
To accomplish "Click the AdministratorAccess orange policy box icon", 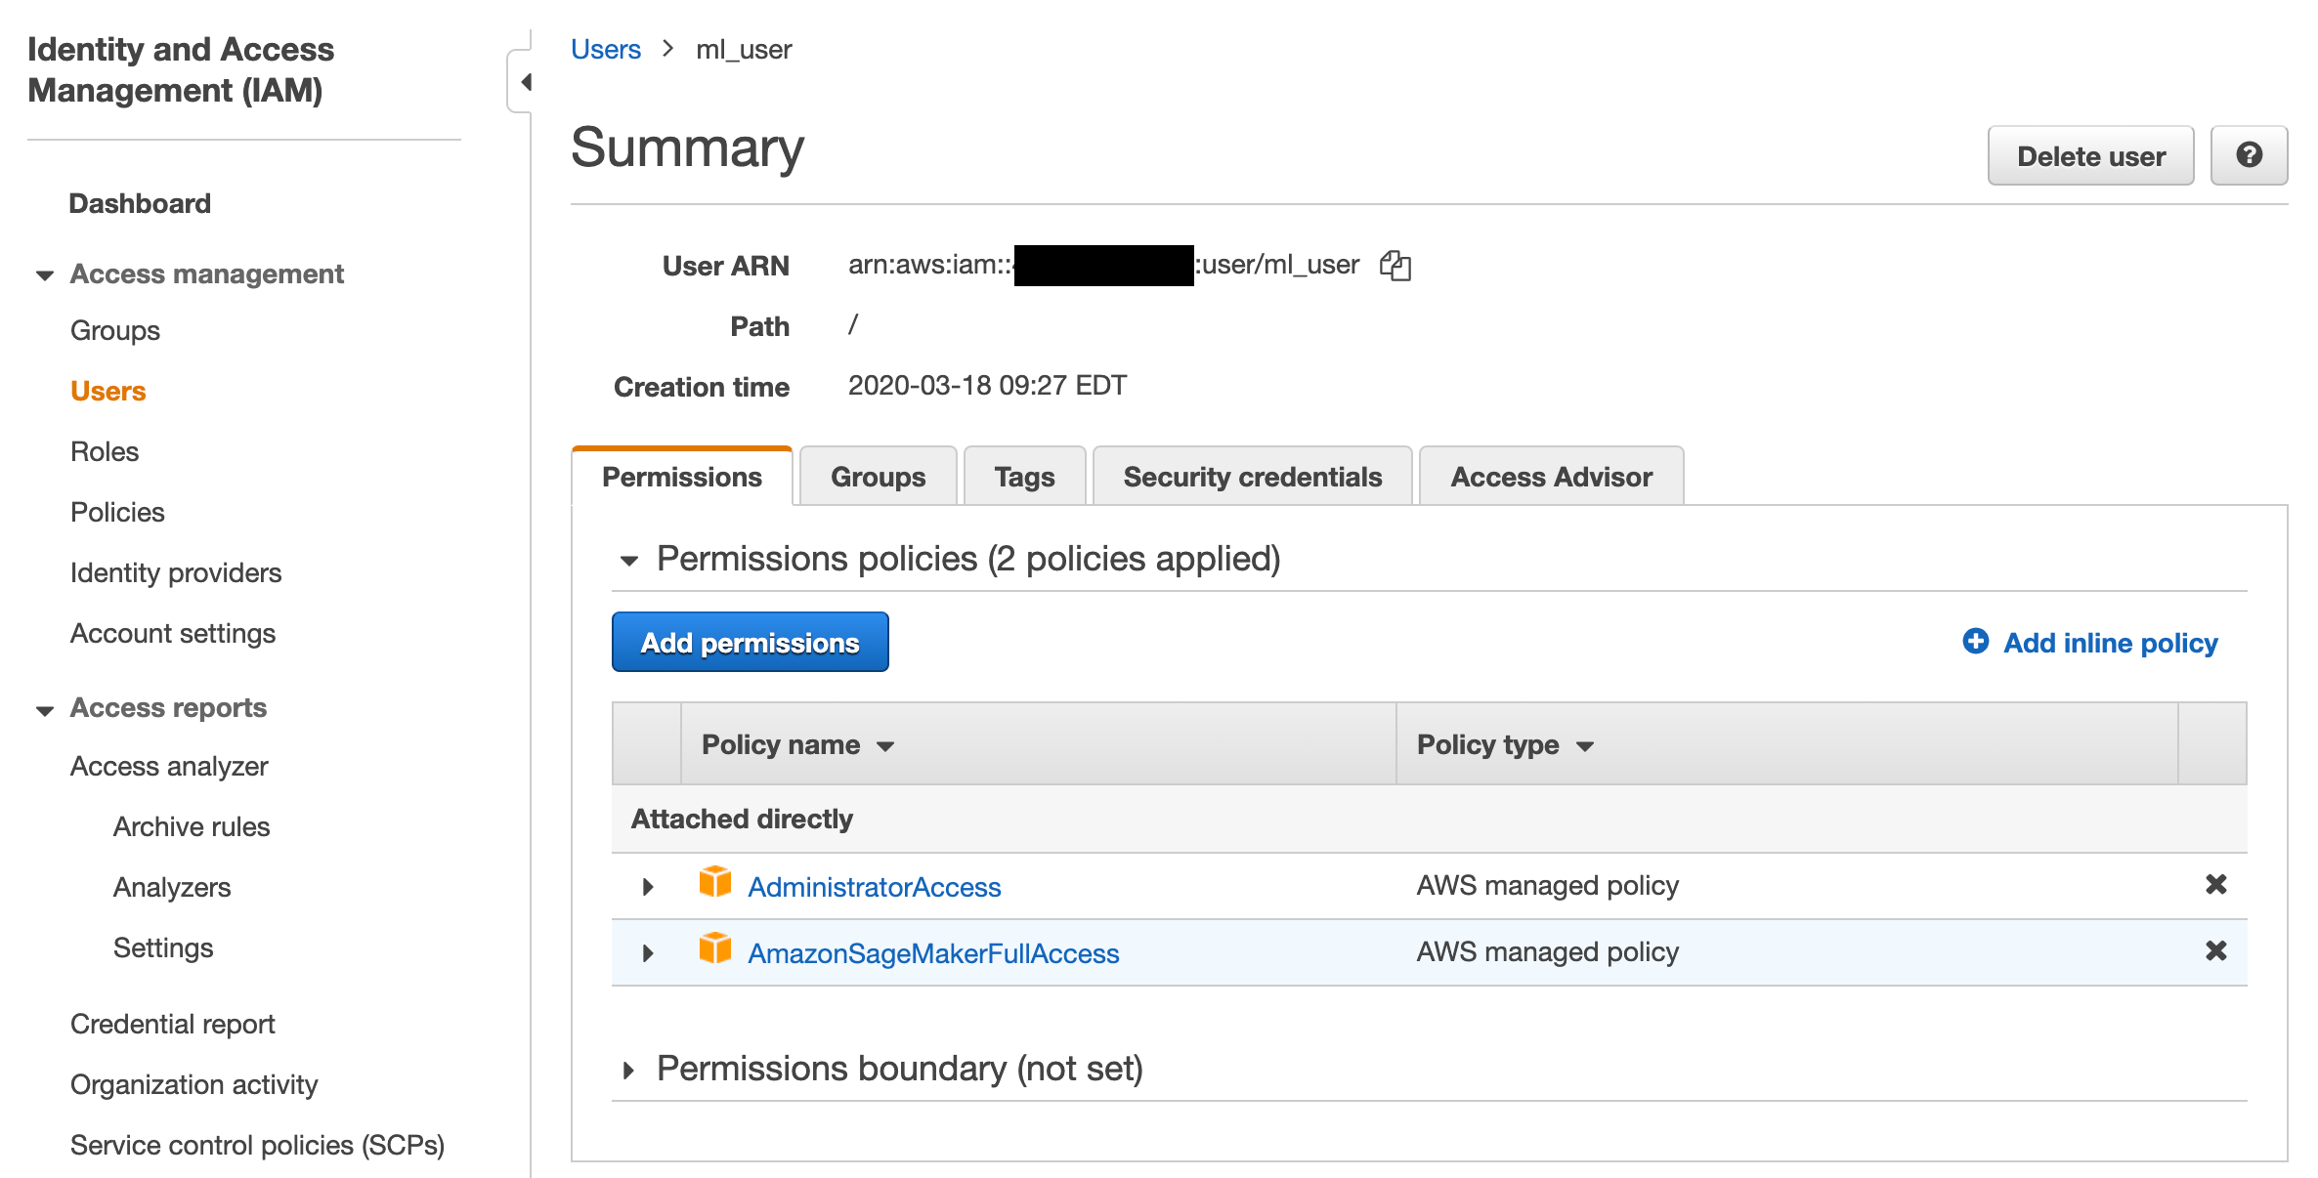I will pos(714,882).
